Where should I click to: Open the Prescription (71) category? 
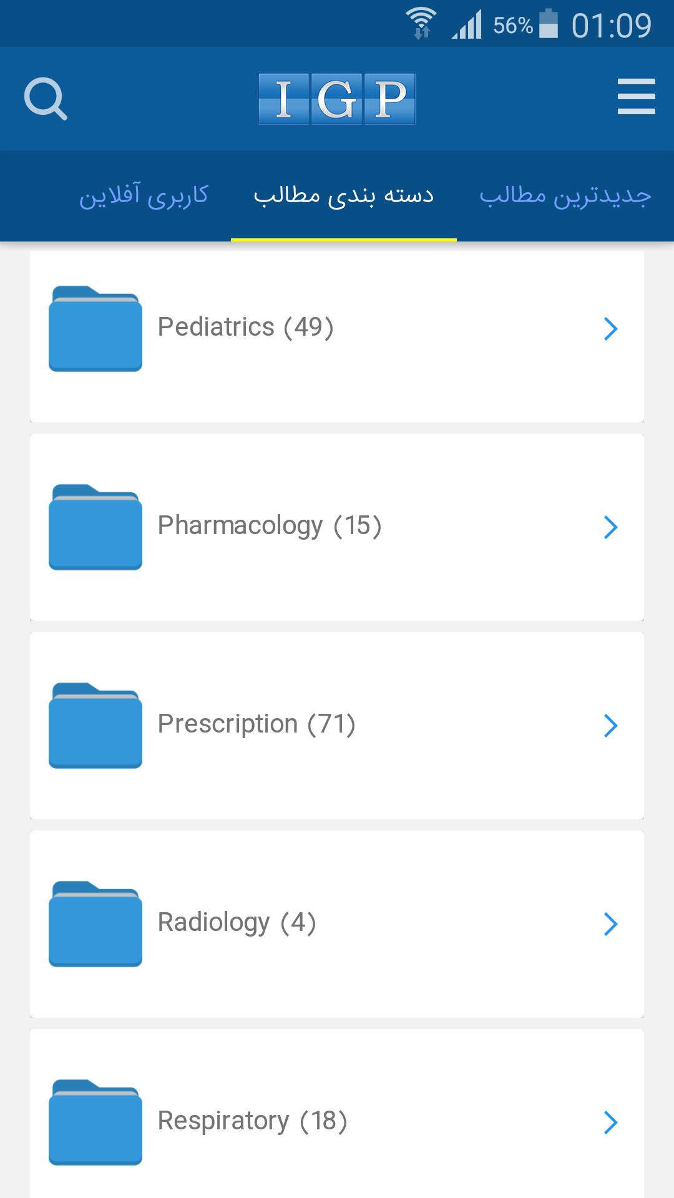(256, 724)
